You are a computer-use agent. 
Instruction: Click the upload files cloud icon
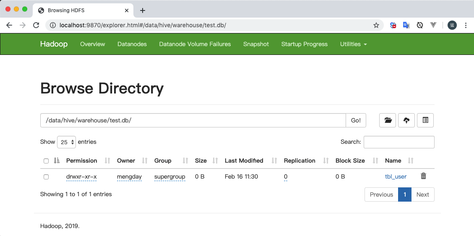point(406,120)
